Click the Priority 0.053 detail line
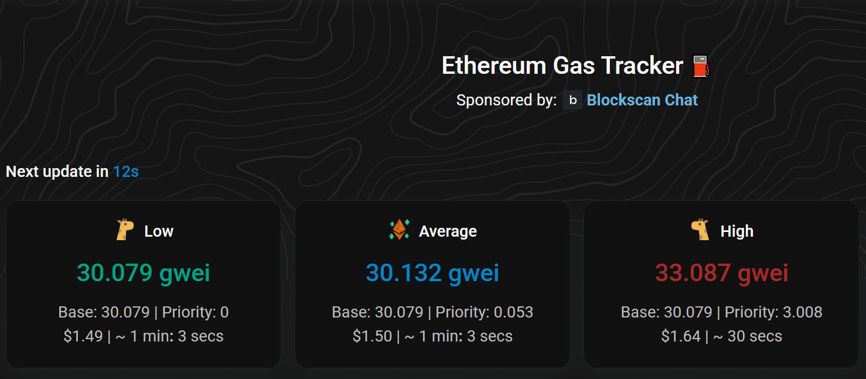Viewport: 866px width, 379px height. click(432, 312)
